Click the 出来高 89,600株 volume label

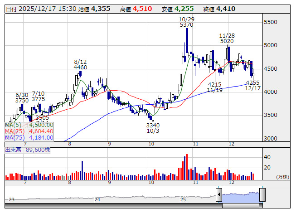coord(28,150)
